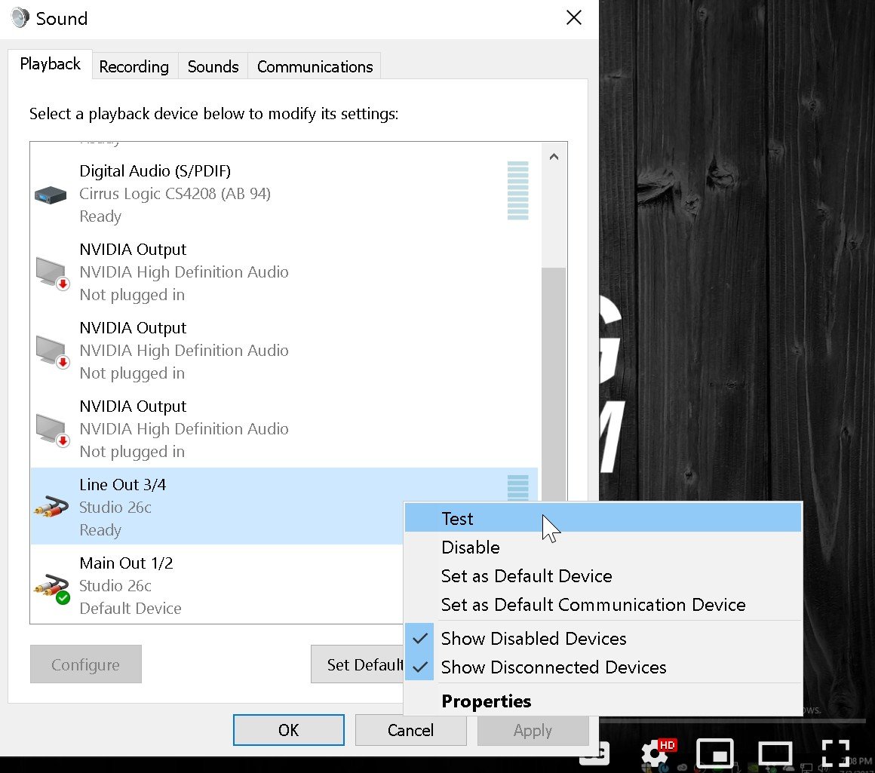The width and height of the screenshot is (875, 773).
Task: Select the Digital Audio (S/PDIF) device icon
Action: tap(51, 195)
